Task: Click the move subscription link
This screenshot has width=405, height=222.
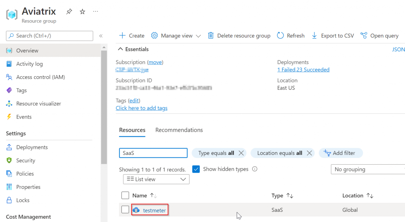Action: 155,62
